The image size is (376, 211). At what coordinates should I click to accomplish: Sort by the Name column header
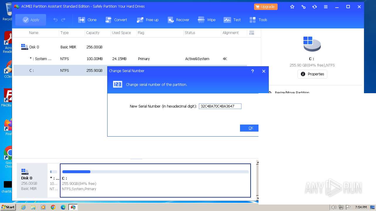pyautogui.click(x=33, y=33)
